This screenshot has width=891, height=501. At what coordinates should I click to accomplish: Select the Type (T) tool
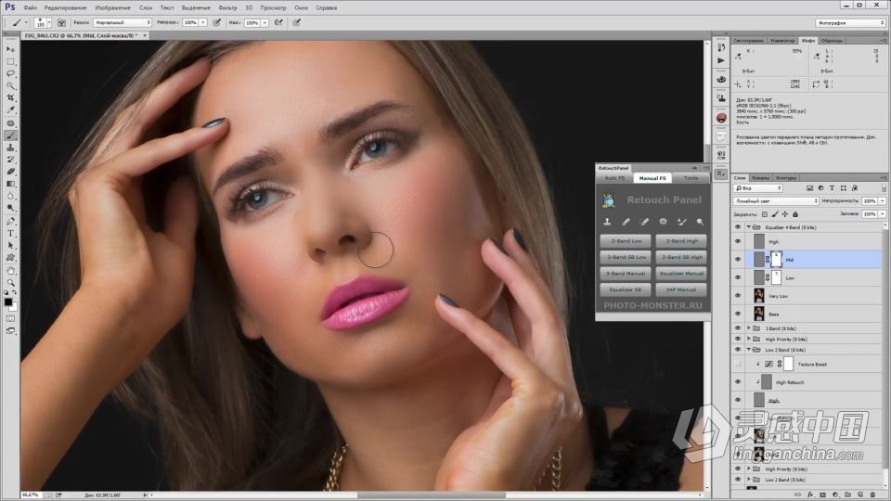pyautogui.click(x=11, y=234)
